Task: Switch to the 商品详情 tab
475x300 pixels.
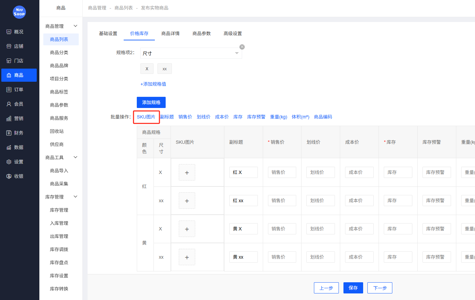Action: [170, 33]
